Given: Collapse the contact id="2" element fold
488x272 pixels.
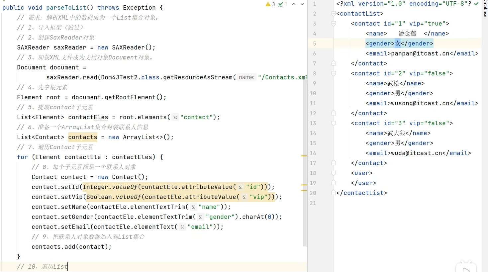Looking at the screenshot, I should pos(334,73).
